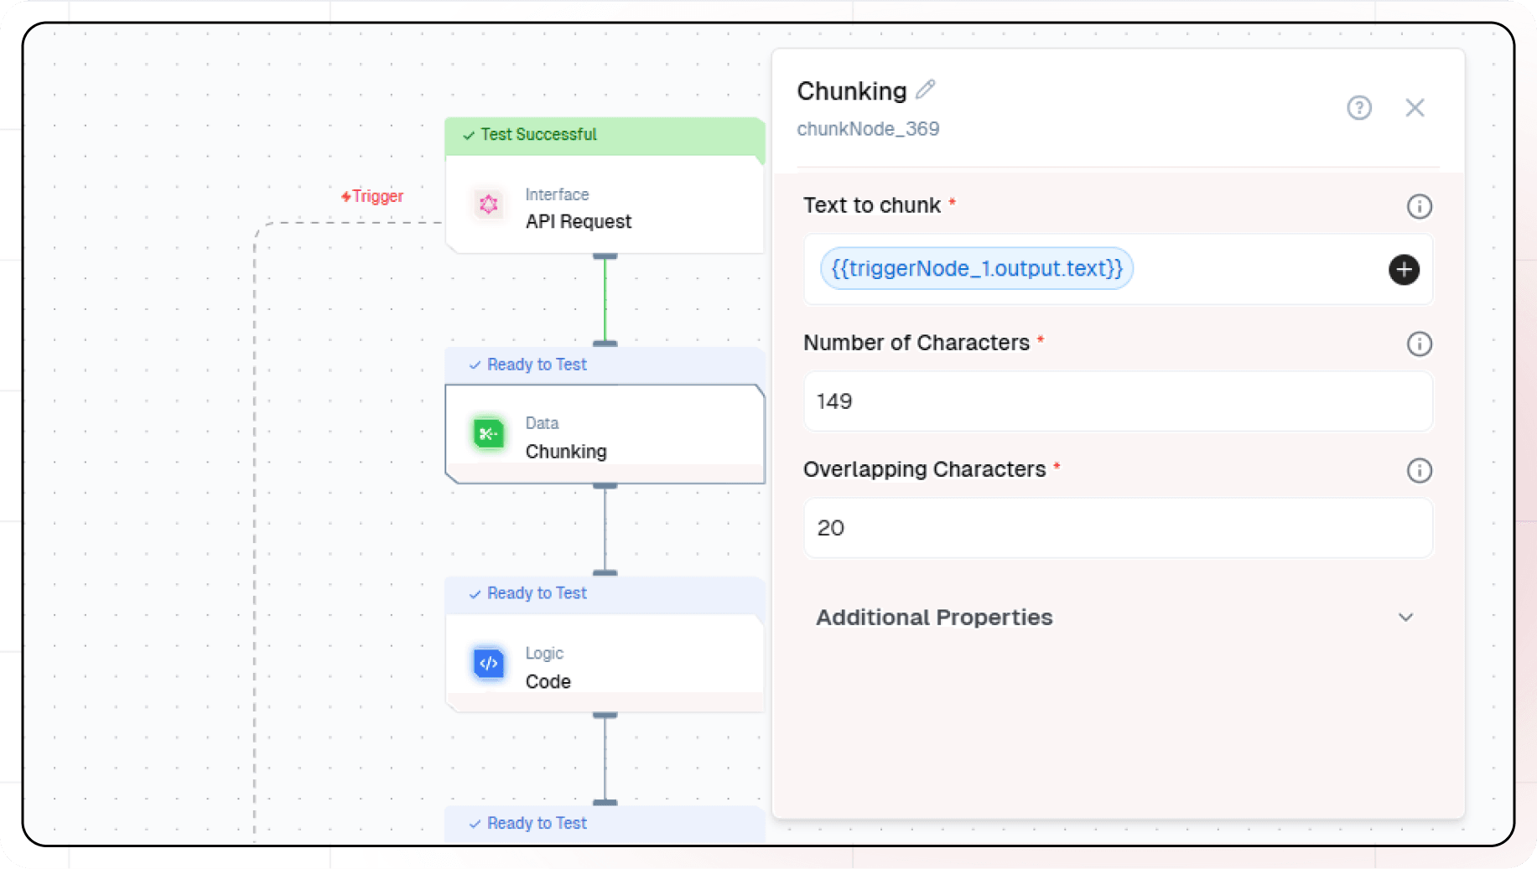Click the info icon beside Number of Characters
Viewport: 1537px width, 869px height.
(1419, 344)
